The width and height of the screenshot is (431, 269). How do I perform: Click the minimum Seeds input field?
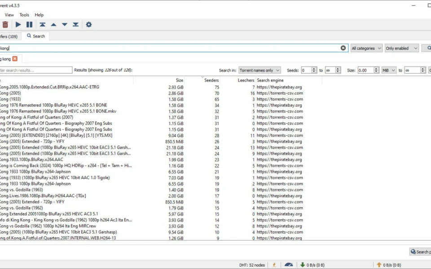click(x=306, y=70)
